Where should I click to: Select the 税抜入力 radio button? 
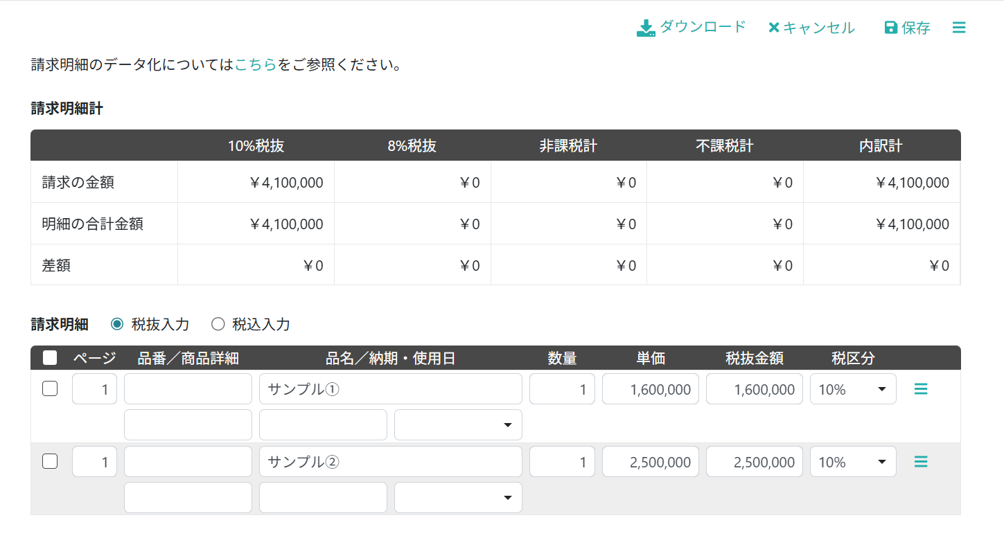[117, 324]
